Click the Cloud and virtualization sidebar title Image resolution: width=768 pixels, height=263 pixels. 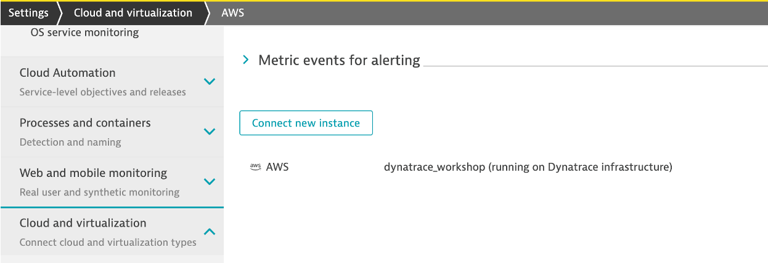[x=83, y=223]
